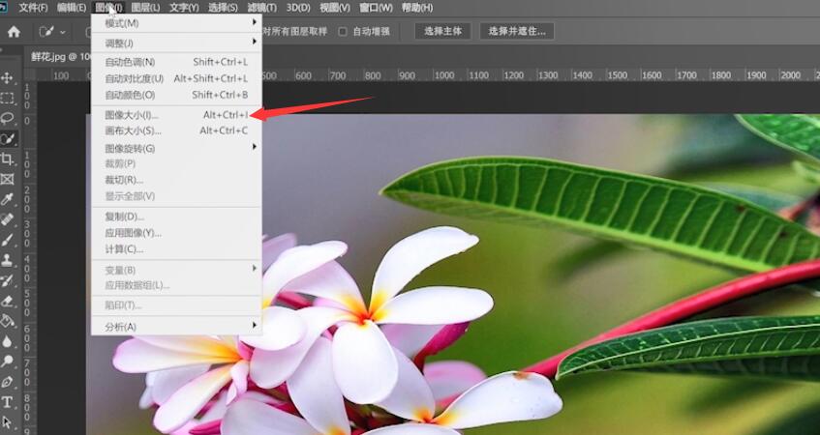Select the Paint Bucket tool

[7, 321]
